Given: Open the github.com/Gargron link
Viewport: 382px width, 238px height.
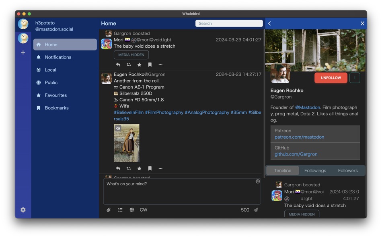Looking at the screenshot, I should (x=296, y=154).
